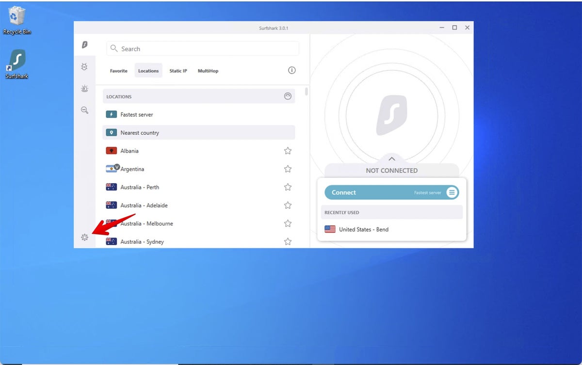Click the Australia - Sydney flag icon

[112, 241]
